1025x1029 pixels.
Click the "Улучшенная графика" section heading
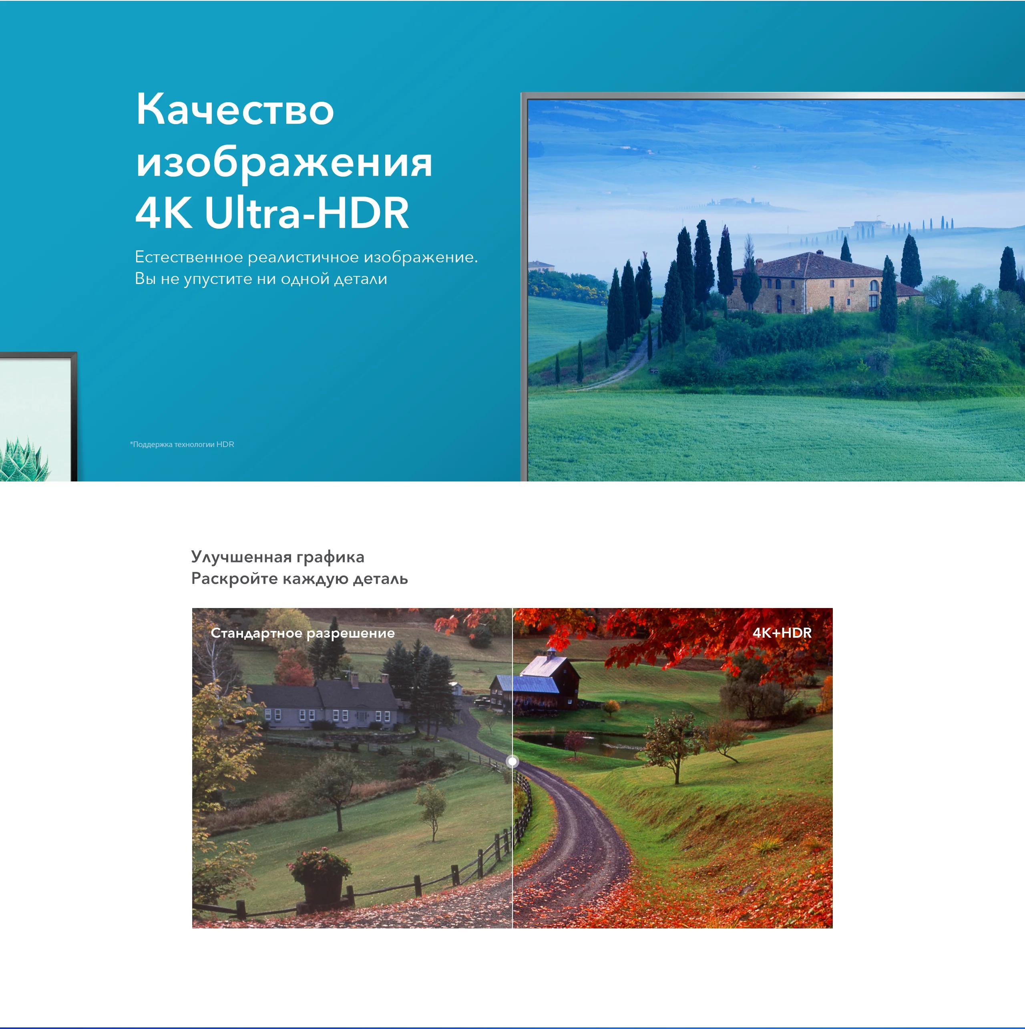coord(277,557)
